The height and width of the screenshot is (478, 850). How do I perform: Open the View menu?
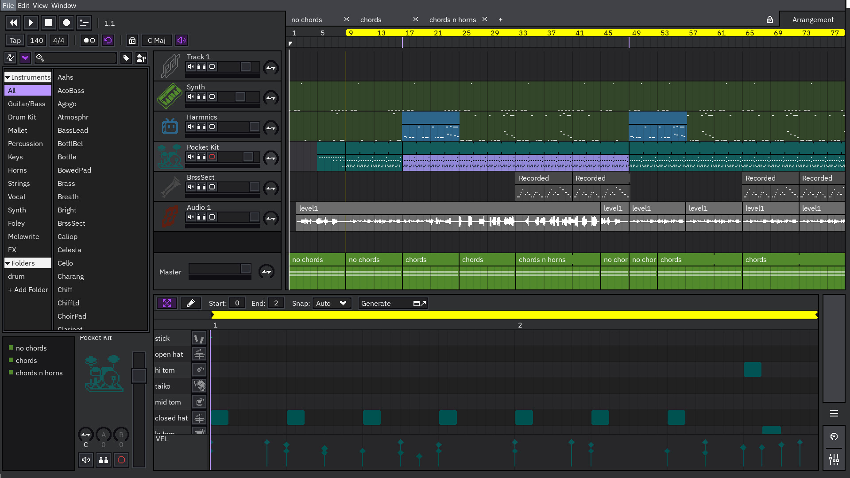point(40,5)
